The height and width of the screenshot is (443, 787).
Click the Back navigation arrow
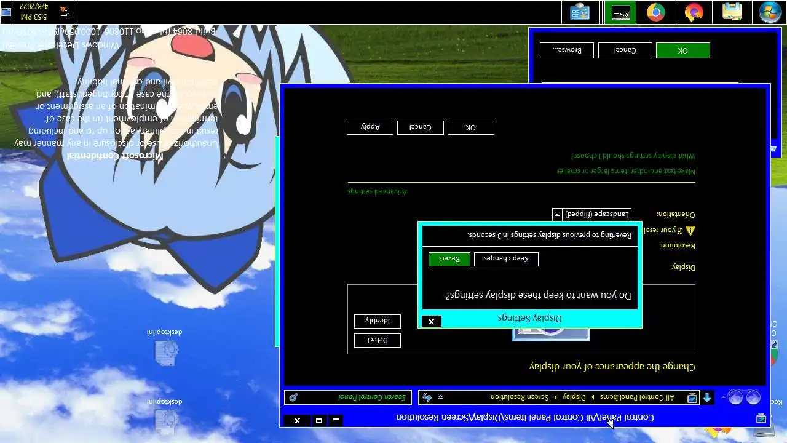753,397
